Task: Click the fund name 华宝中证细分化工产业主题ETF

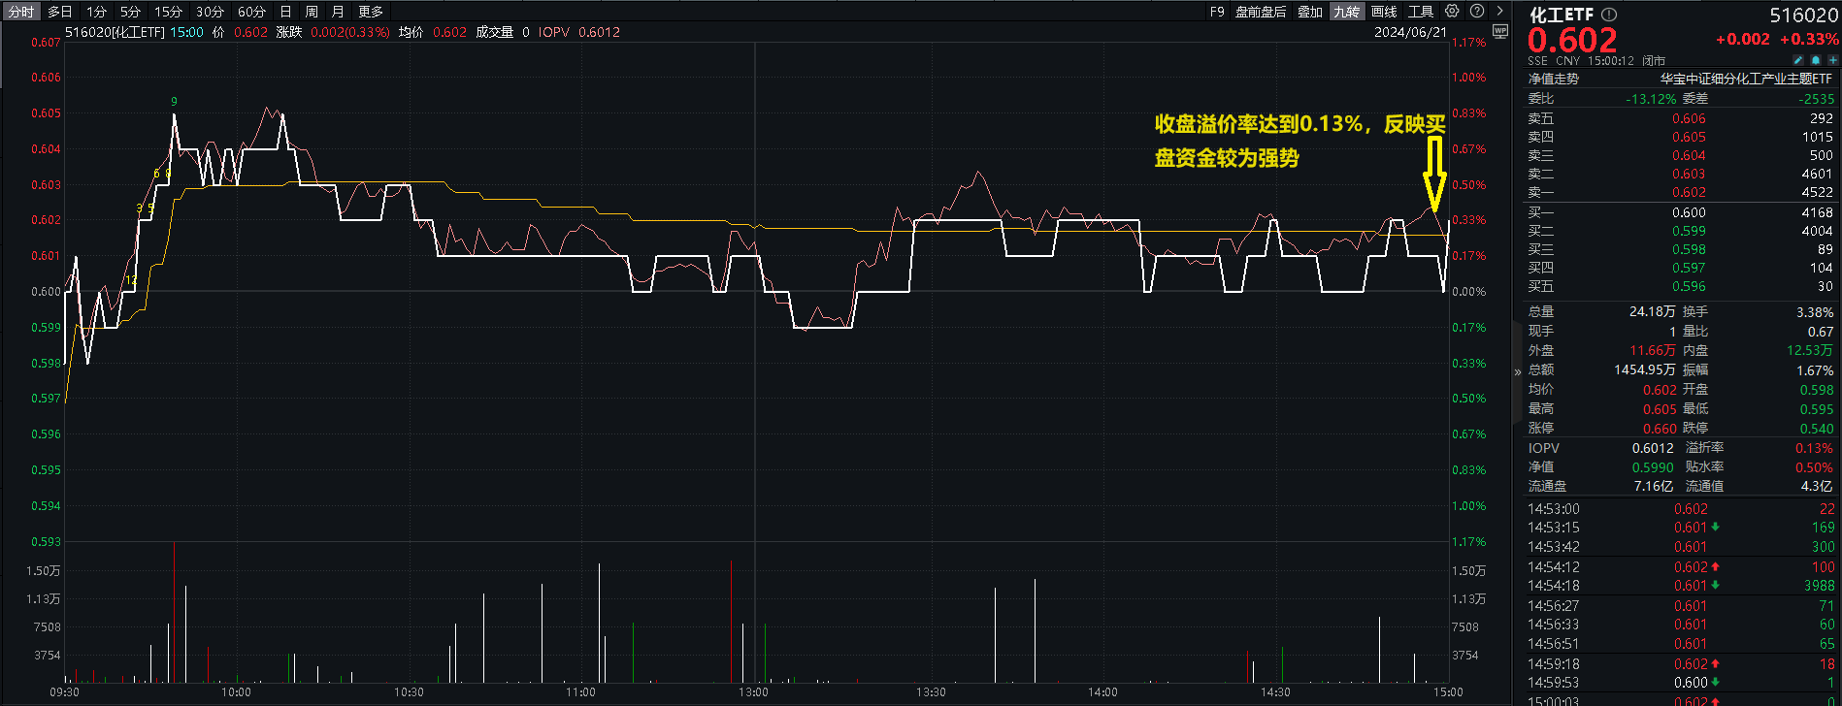Action: 1746,79
